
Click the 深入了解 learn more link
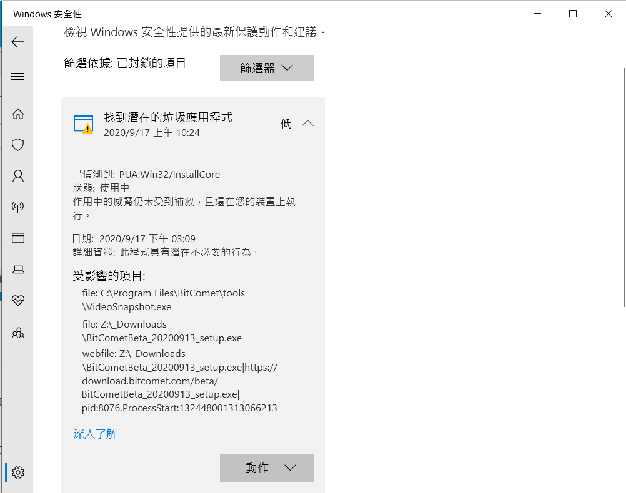tap(95, 434)
